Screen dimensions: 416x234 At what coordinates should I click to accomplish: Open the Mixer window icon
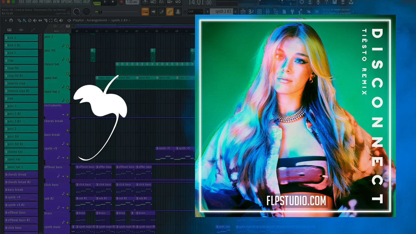click(268, 12)
